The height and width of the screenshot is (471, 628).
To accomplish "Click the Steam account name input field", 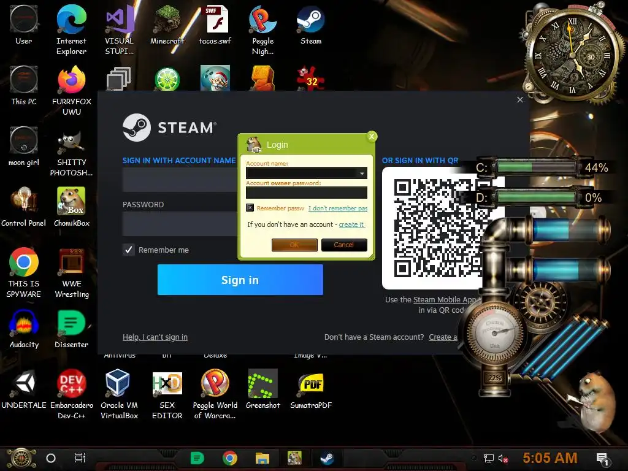I will click(x=180, y=180).
